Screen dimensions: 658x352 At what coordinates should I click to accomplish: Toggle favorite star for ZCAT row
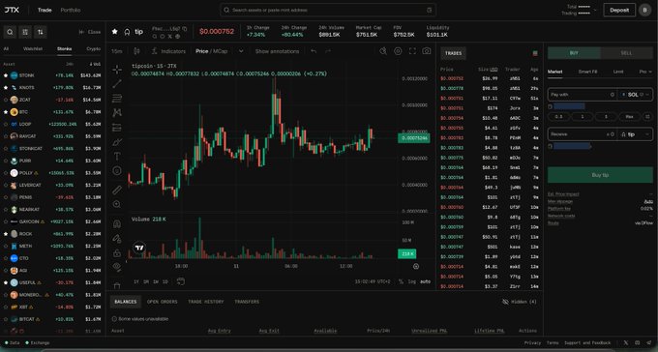[6, 100]
